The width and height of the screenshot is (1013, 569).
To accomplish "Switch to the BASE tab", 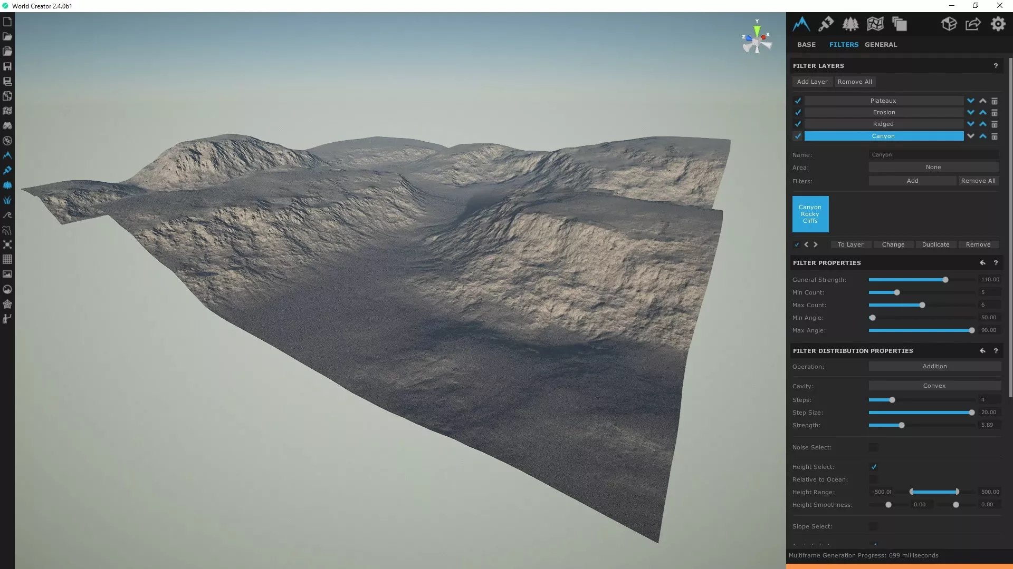I will click(x=806, y=45).
